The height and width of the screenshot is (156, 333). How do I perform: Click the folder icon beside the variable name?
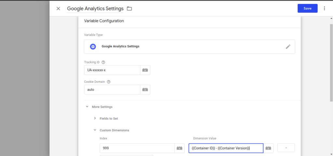click(129, 8)
